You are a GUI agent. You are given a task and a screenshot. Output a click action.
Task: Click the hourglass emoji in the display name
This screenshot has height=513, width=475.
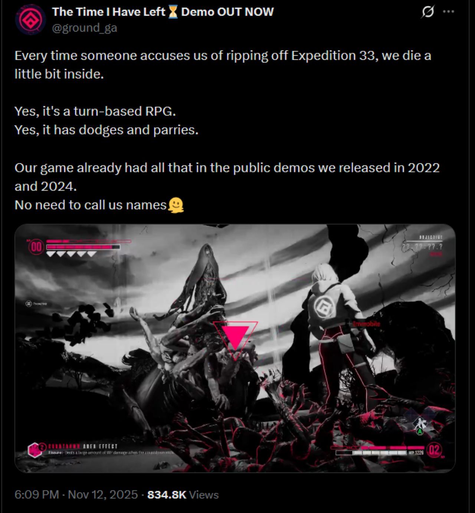pyautogui.click(x=173, y=12)
